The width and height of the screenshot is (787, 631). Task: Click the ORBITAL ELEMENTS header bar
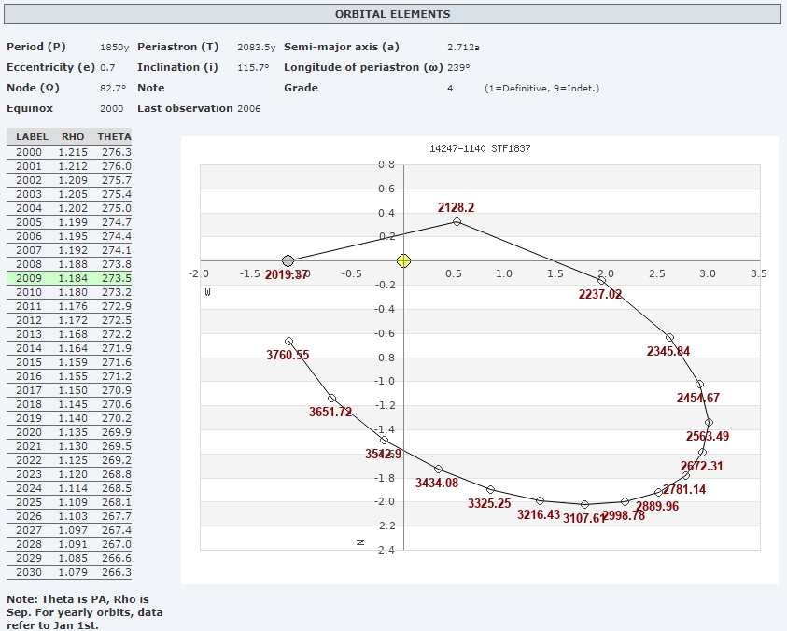pyautogui.click(x=393, y=14)
